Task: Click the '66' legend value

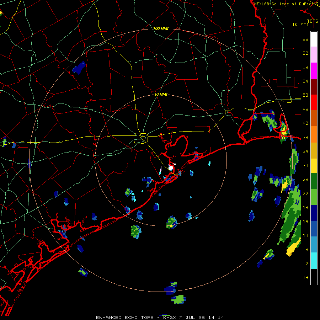Action: coord(305,39)
